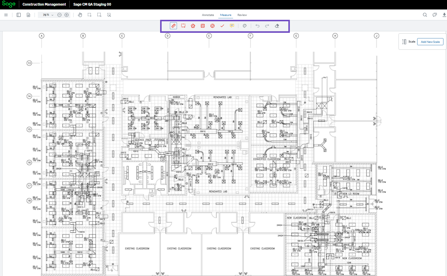Toggle the comments panel icon

coord(435,15)
